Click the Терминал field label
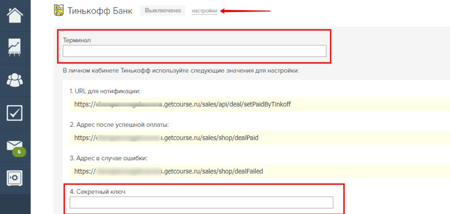Image resolution: width=450 pixels, height=214 pixels. click(x=77, y=40)
